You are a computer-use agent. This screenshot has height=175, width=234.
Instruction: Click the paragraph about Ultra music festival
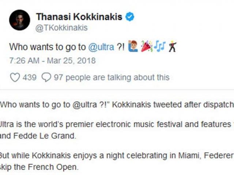click(x=117, y=124)
